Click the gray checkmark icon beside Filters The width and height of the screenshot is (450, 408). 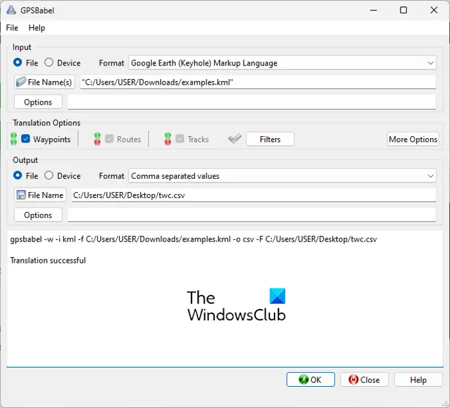tap(235, 139)
